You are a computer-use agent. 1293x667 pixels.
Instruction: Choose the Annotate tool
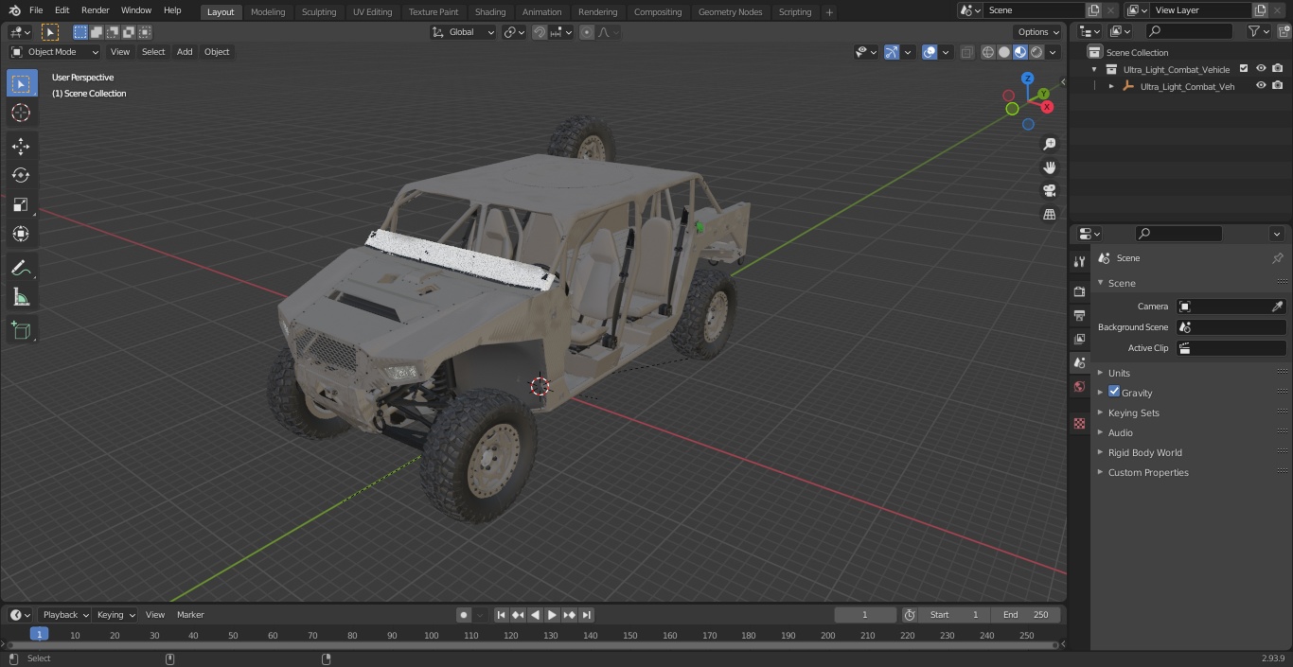[x=21, y=269]
